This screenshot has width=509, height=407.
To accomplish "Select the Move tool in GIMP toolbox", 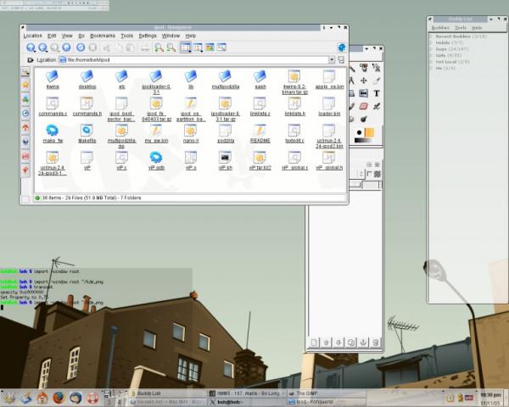I will 364,81.
